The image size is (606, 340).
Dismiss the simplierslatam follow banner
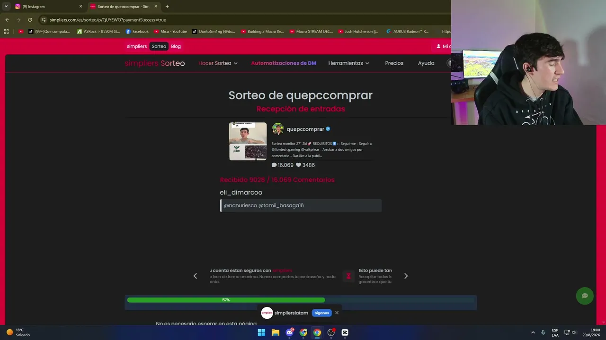[337, 313]
